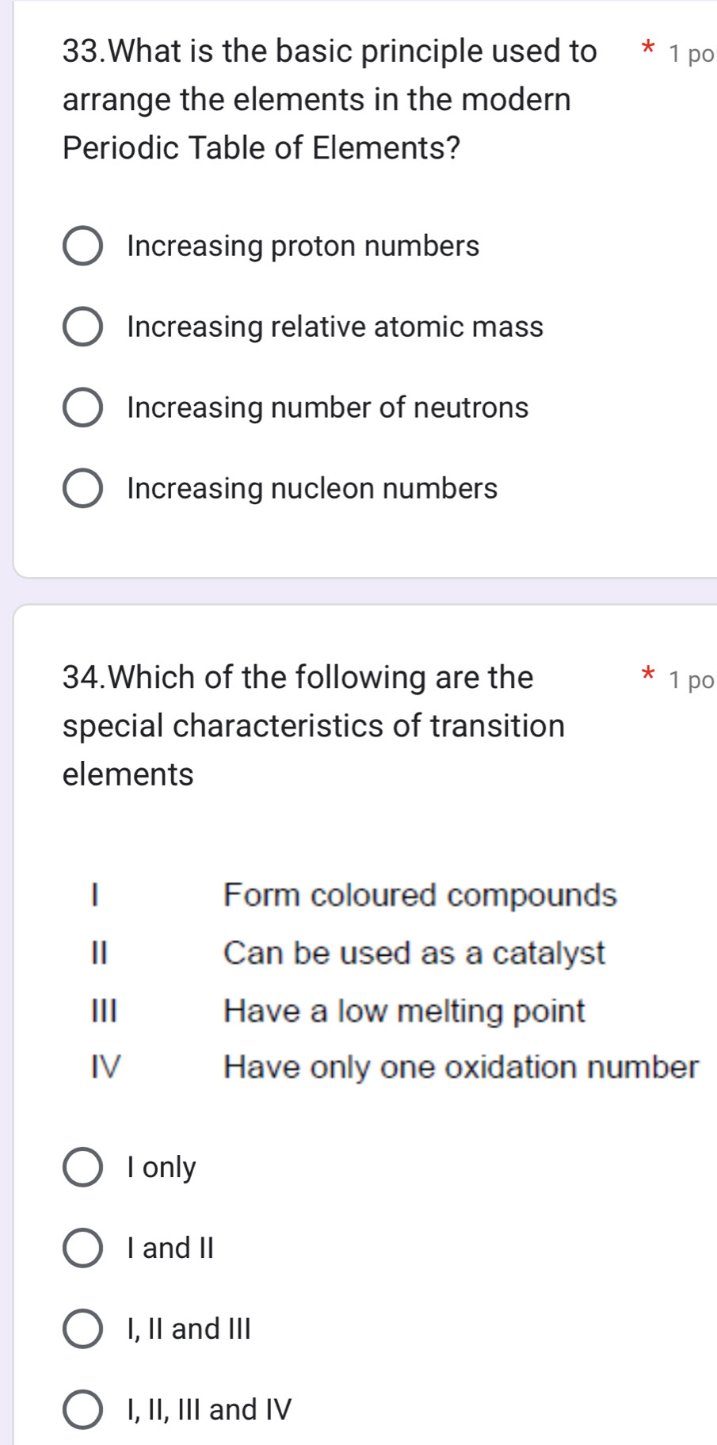Viewport: 717px width, 1445px height.
Task: Click the Roman numeral III row label
Action: [104, 1011]
